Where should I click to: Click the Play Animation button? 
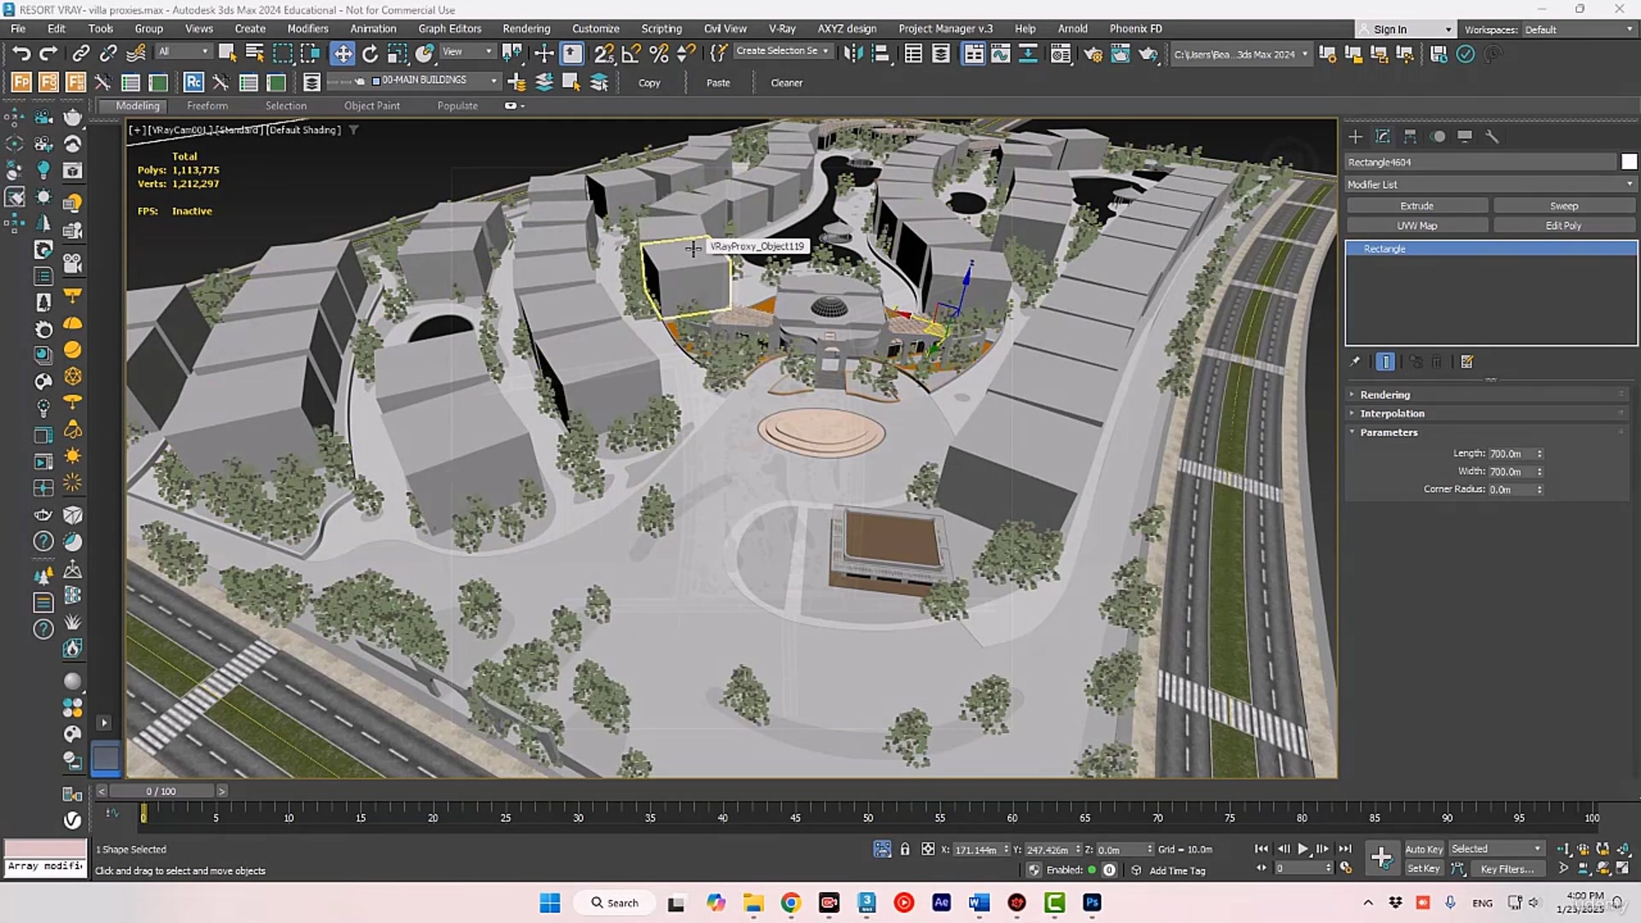click(1303, 850)
